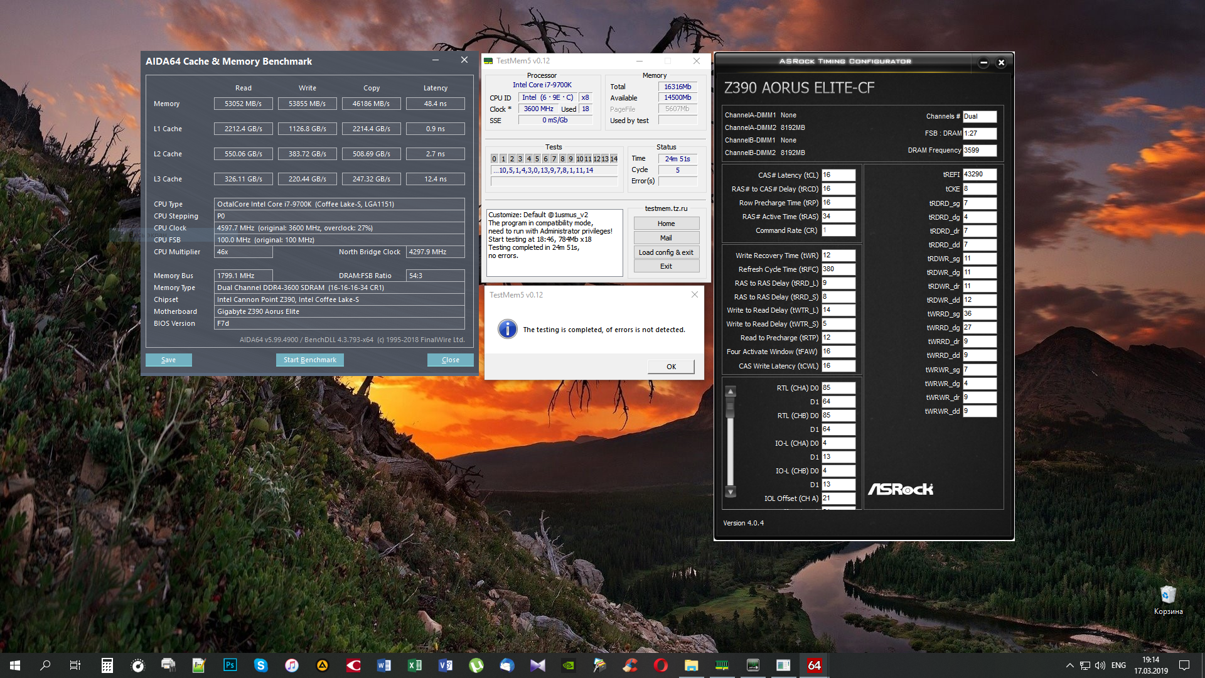Open the volume tray icon
The image size is (1205, 678).
(1100, 665)
